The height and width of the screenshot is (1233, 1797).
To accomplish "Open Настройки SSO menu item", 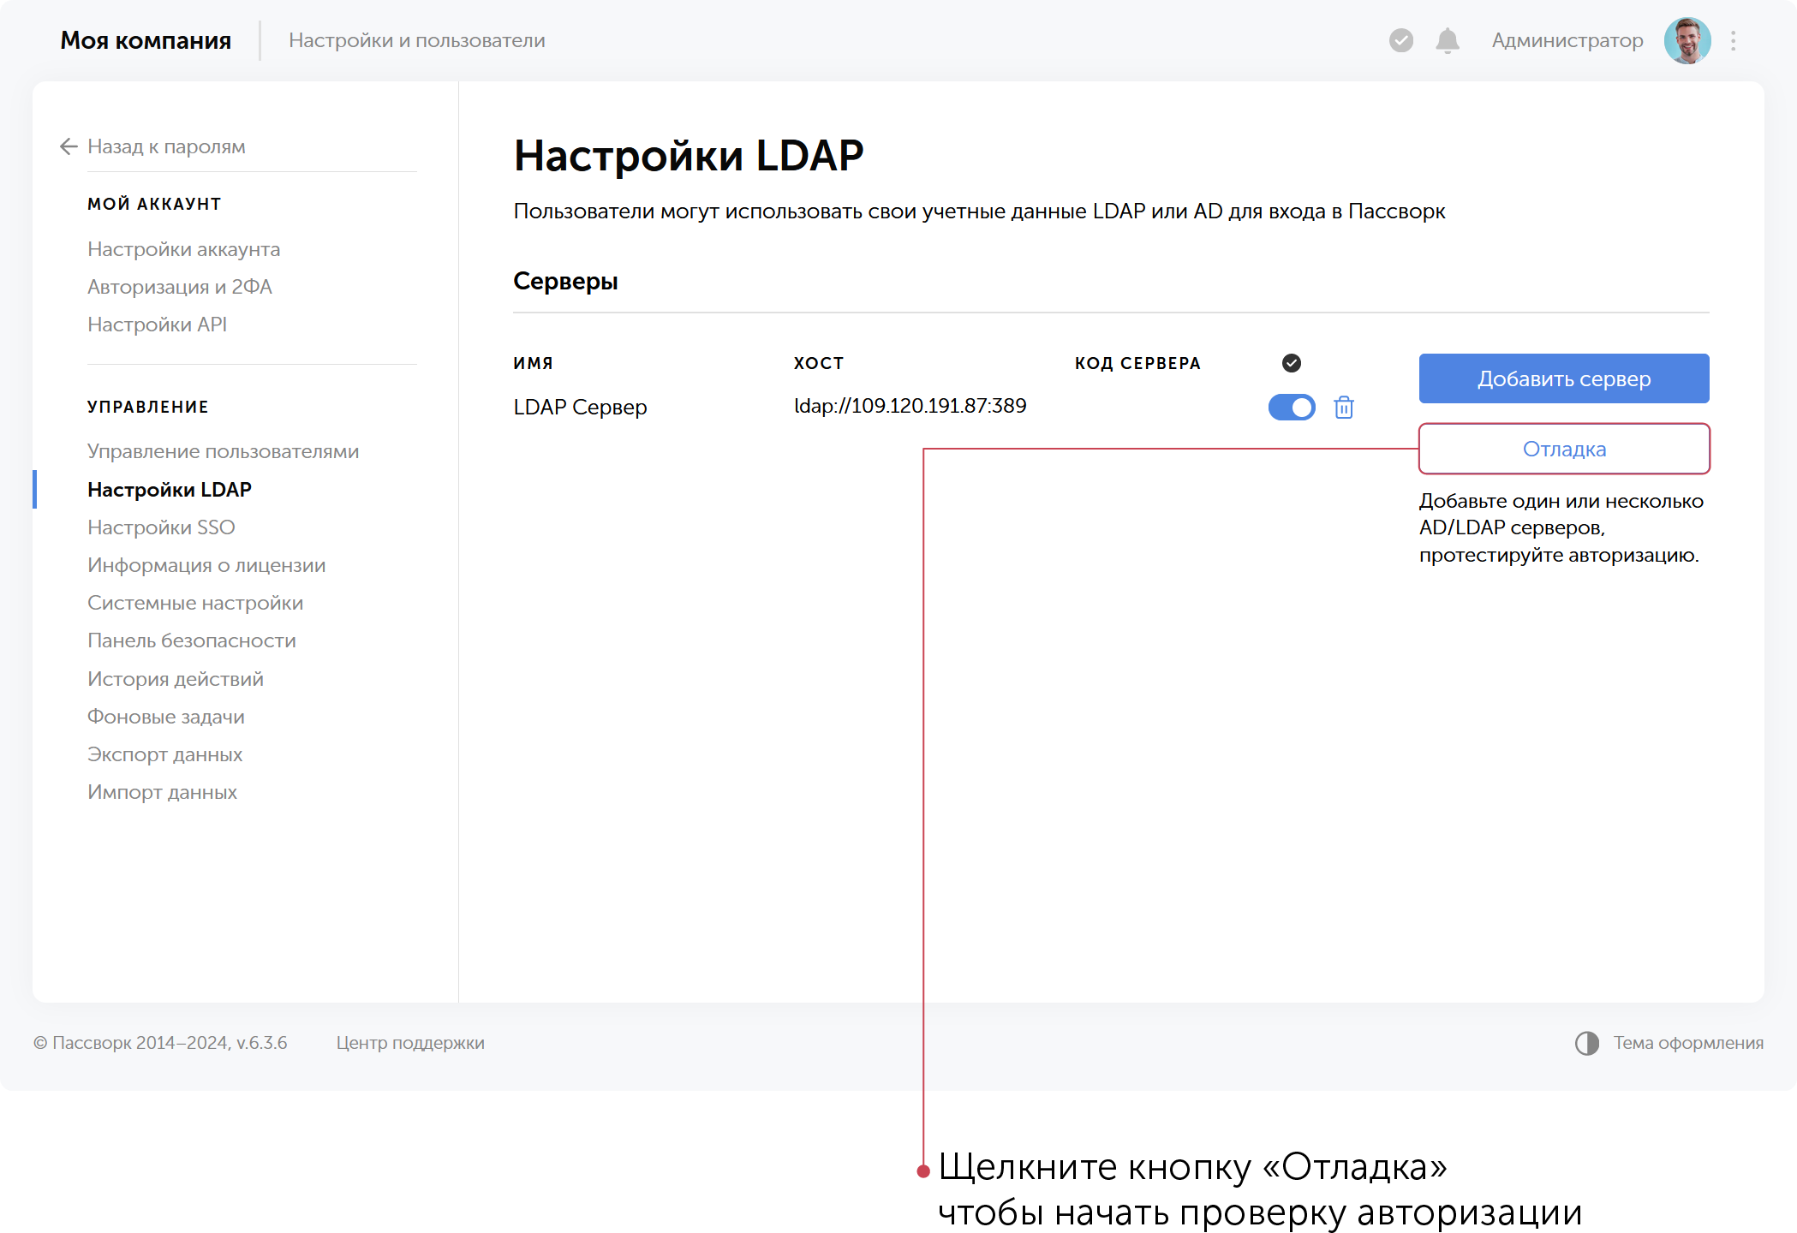I will coord(161,527).
